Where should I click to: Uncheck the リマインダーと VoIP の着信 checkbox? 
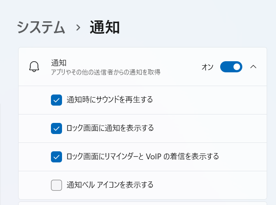point(56,157)
